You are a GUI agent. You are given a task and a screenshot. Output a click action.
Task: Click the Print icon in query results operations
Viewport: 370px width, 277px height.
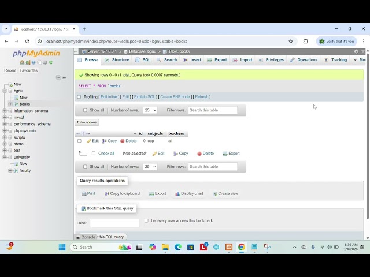(84, 194)
